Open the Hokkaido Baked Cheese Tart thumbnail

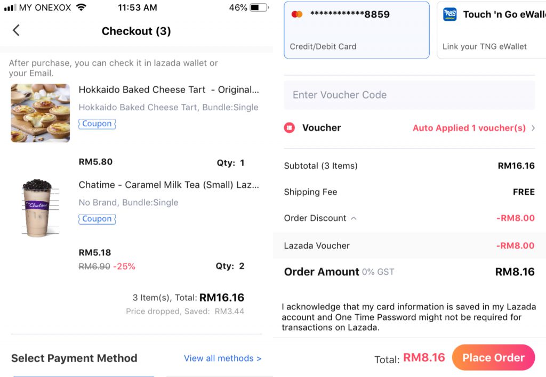pos(41,113)
